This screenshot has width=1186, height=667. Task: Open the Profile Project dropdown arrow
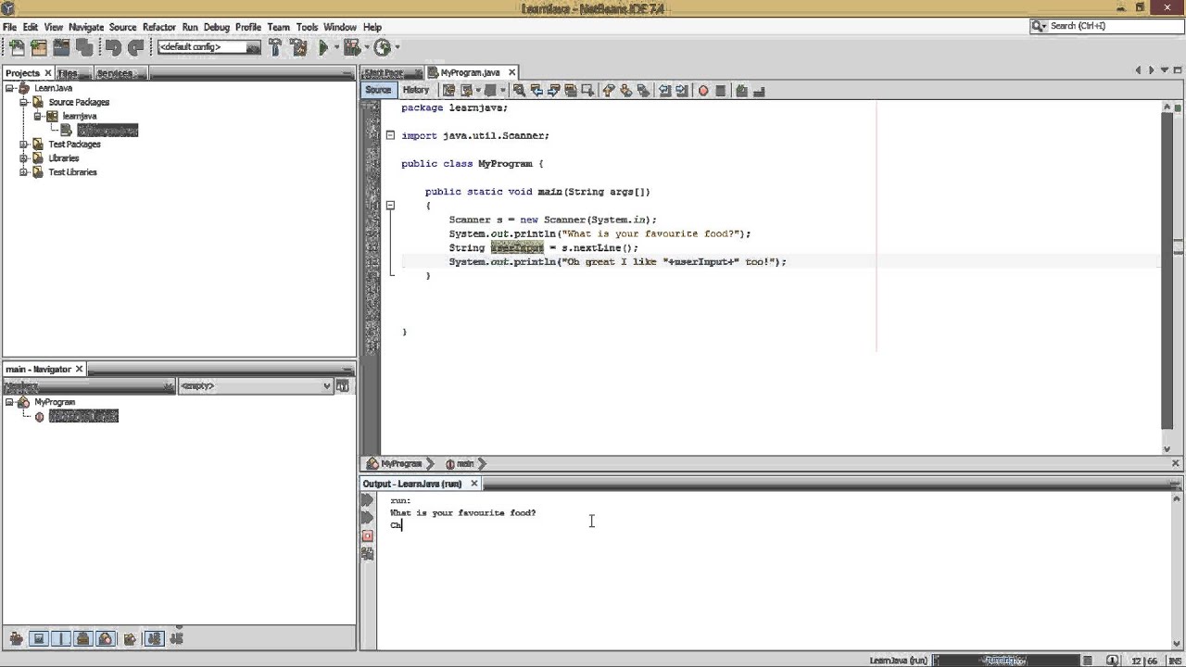pyautogui.click(x=397, y=47)
